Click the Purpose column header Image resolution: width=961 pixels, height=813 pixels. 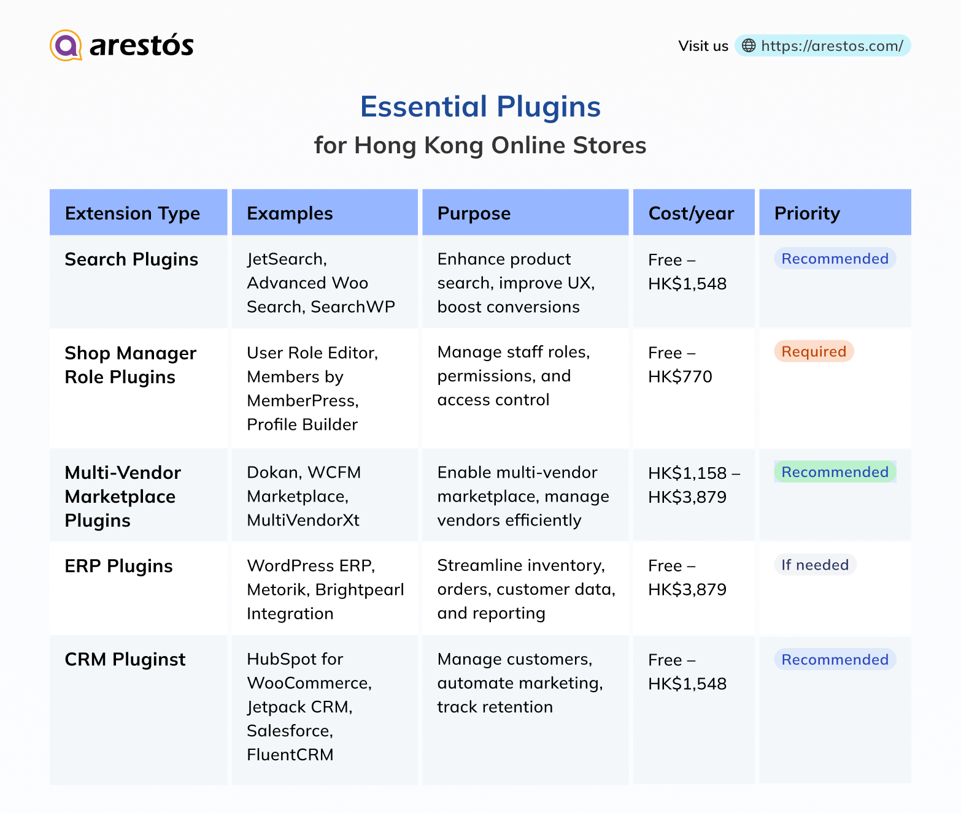[x=473, y=213]
